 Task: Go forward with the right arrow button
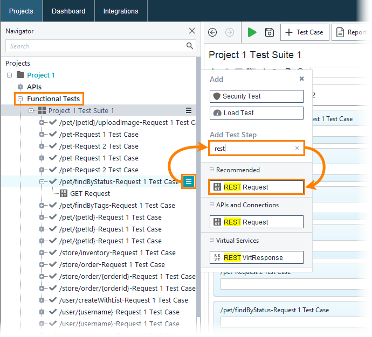click(x=230, y=32)
